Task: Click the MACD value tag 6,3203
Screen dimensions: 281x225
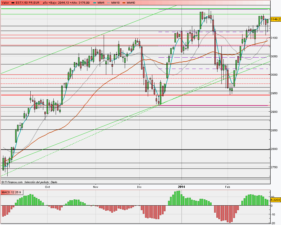Action: coord(275,200)
